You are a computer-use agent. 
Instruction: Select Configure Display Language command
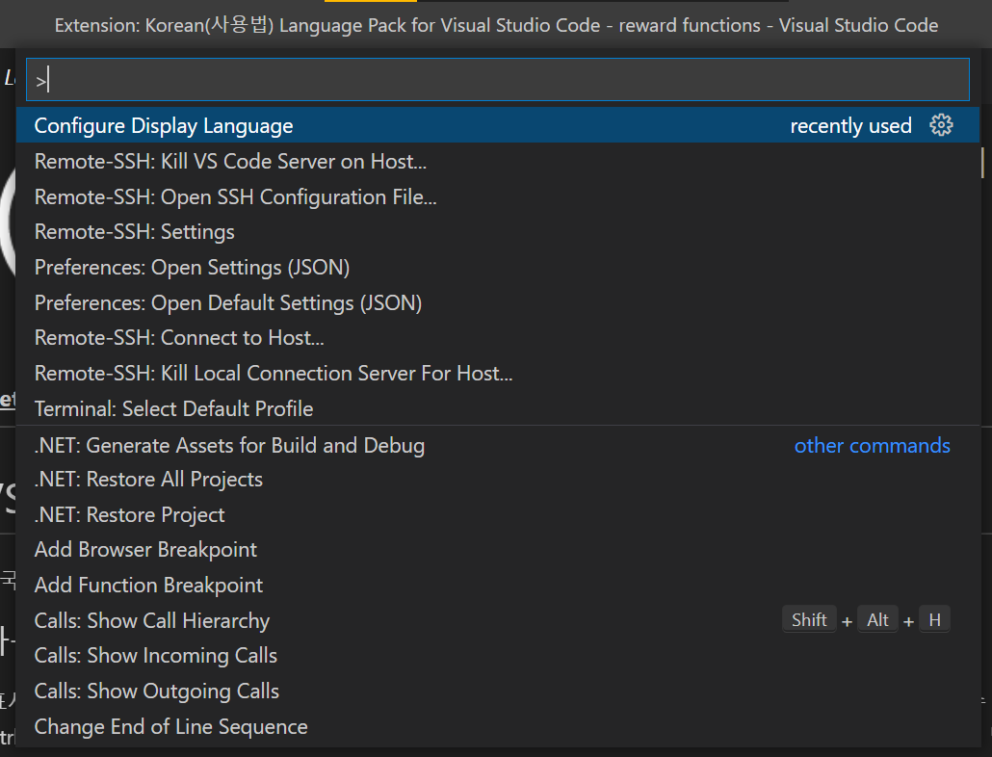[497, 125]
